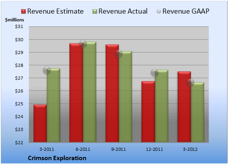Click the GAAP sphere marker for 12-2011
Viewport: 228px width, 164px height.
pyautogui.click(x=155, y=72)
